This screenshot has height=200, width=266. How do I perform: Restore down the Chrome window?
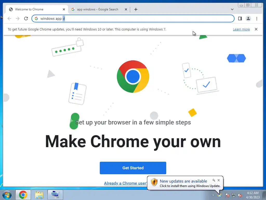coord(248,5)
